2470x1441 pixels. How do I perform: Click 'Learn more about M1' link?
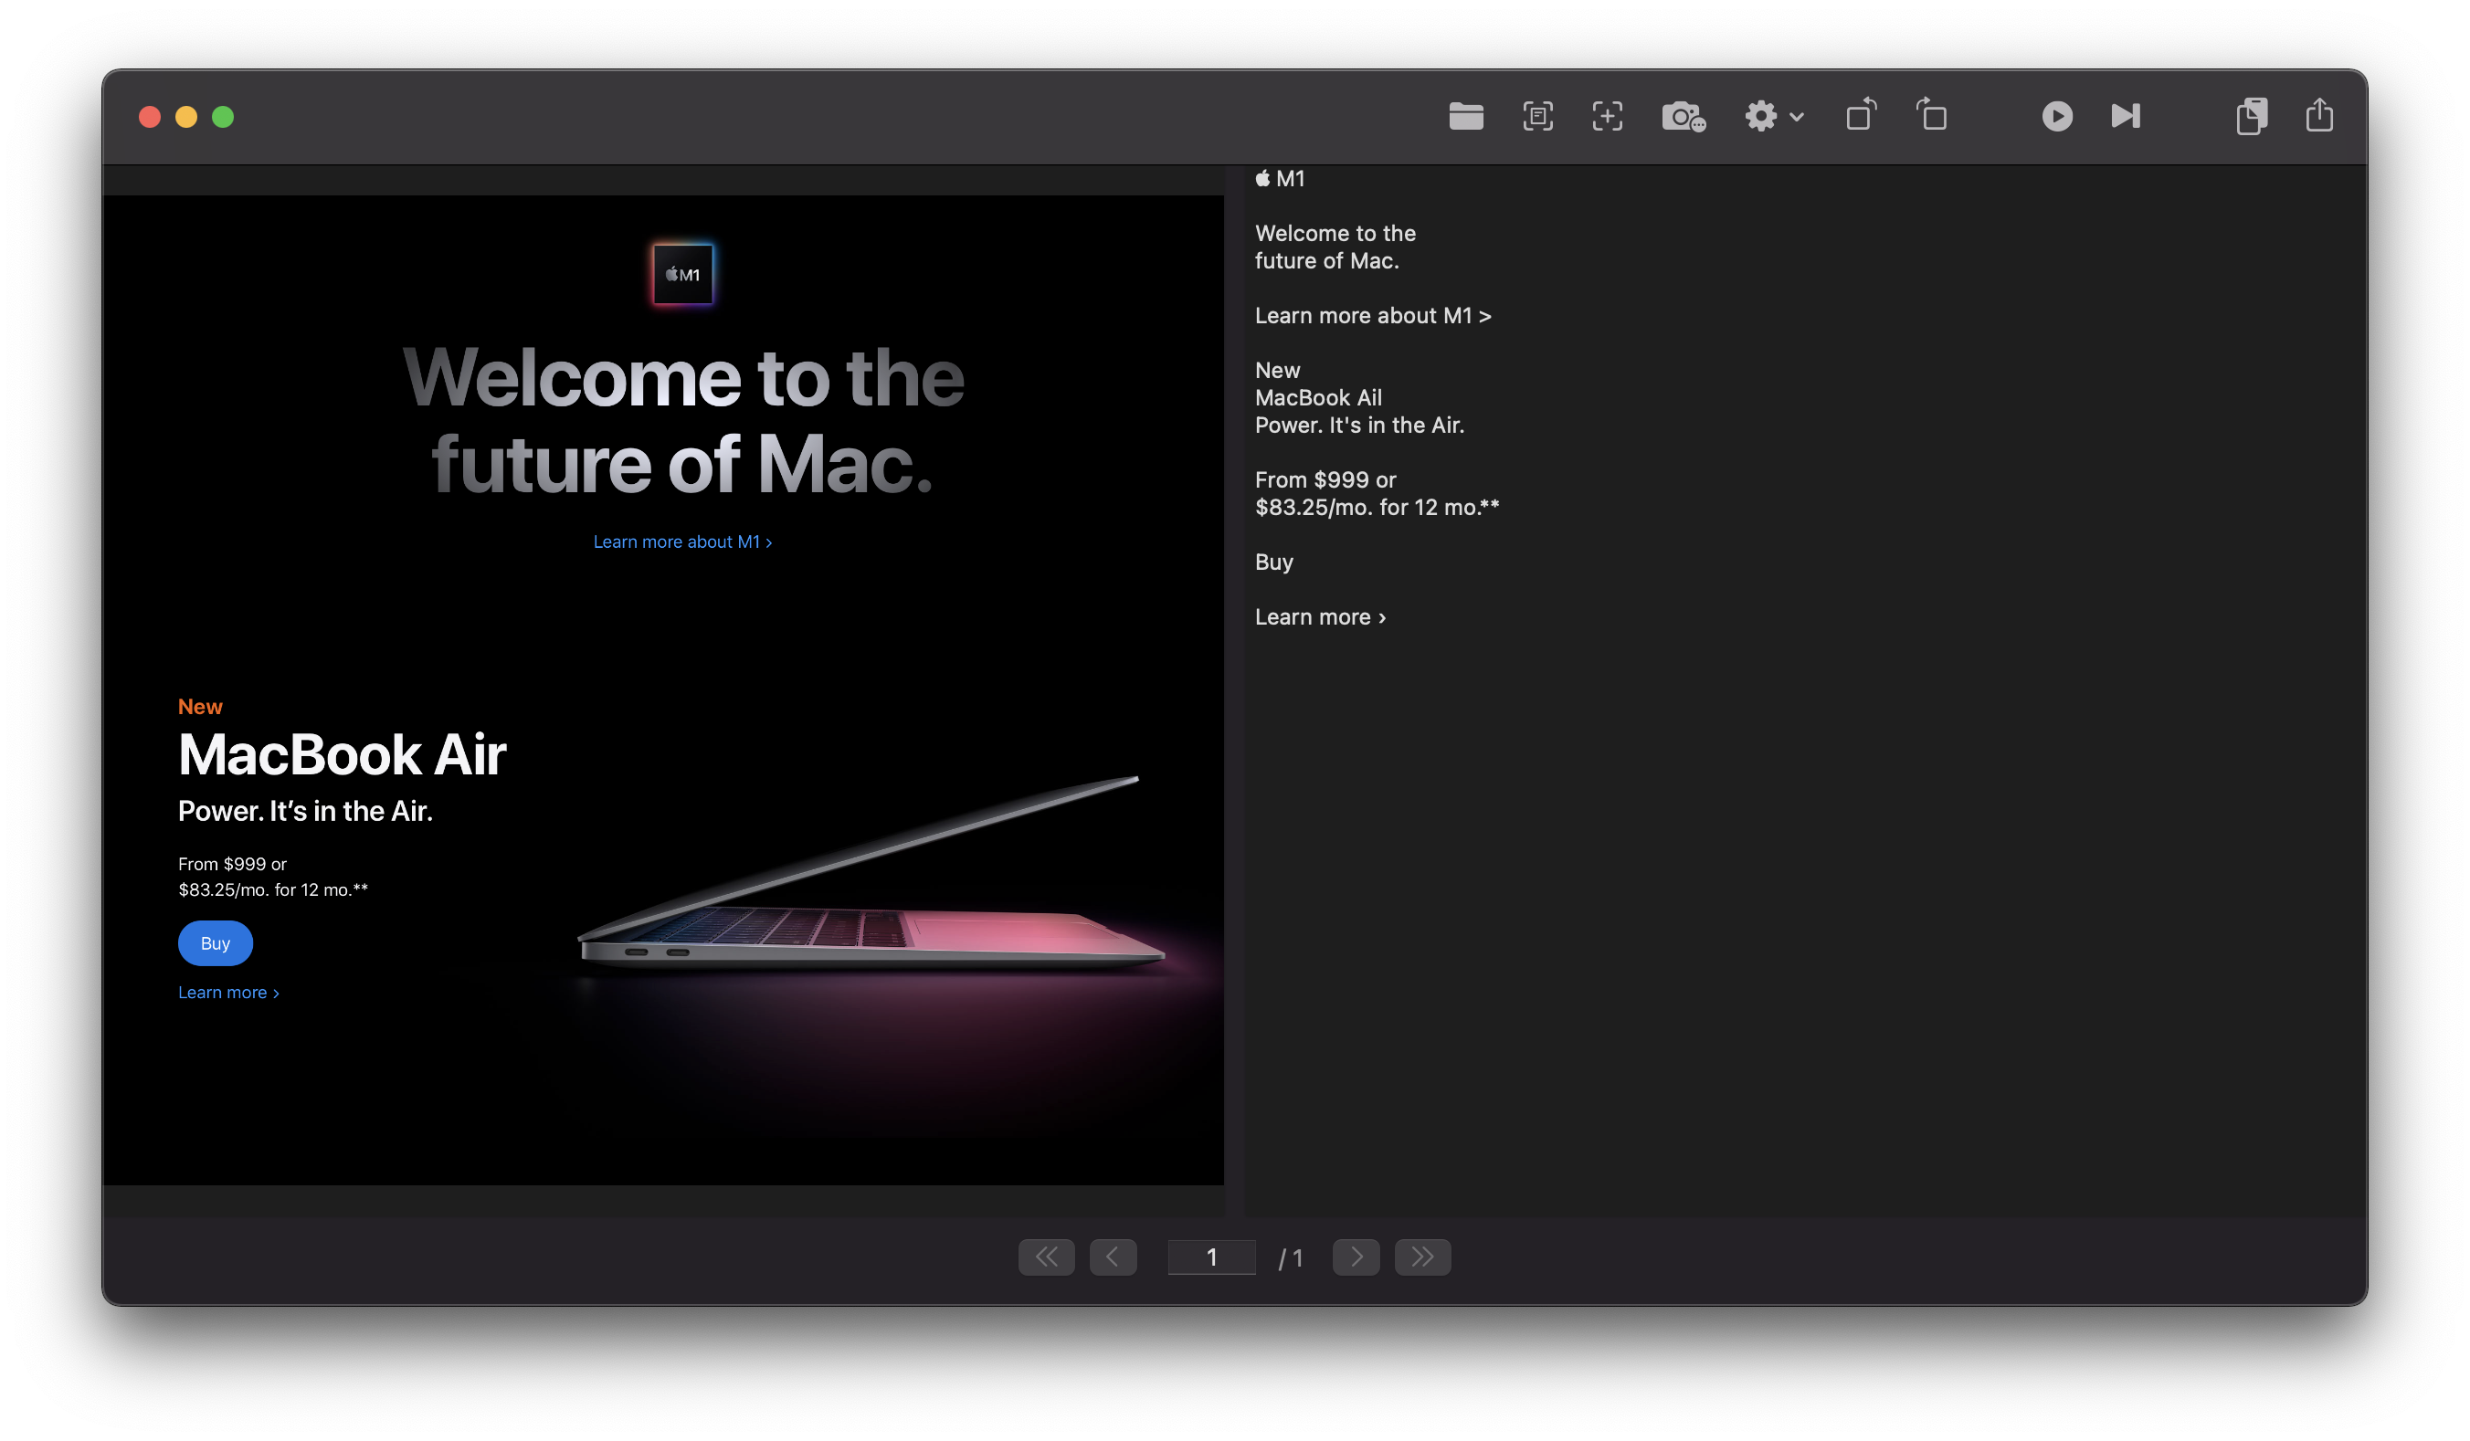[682, 542]
